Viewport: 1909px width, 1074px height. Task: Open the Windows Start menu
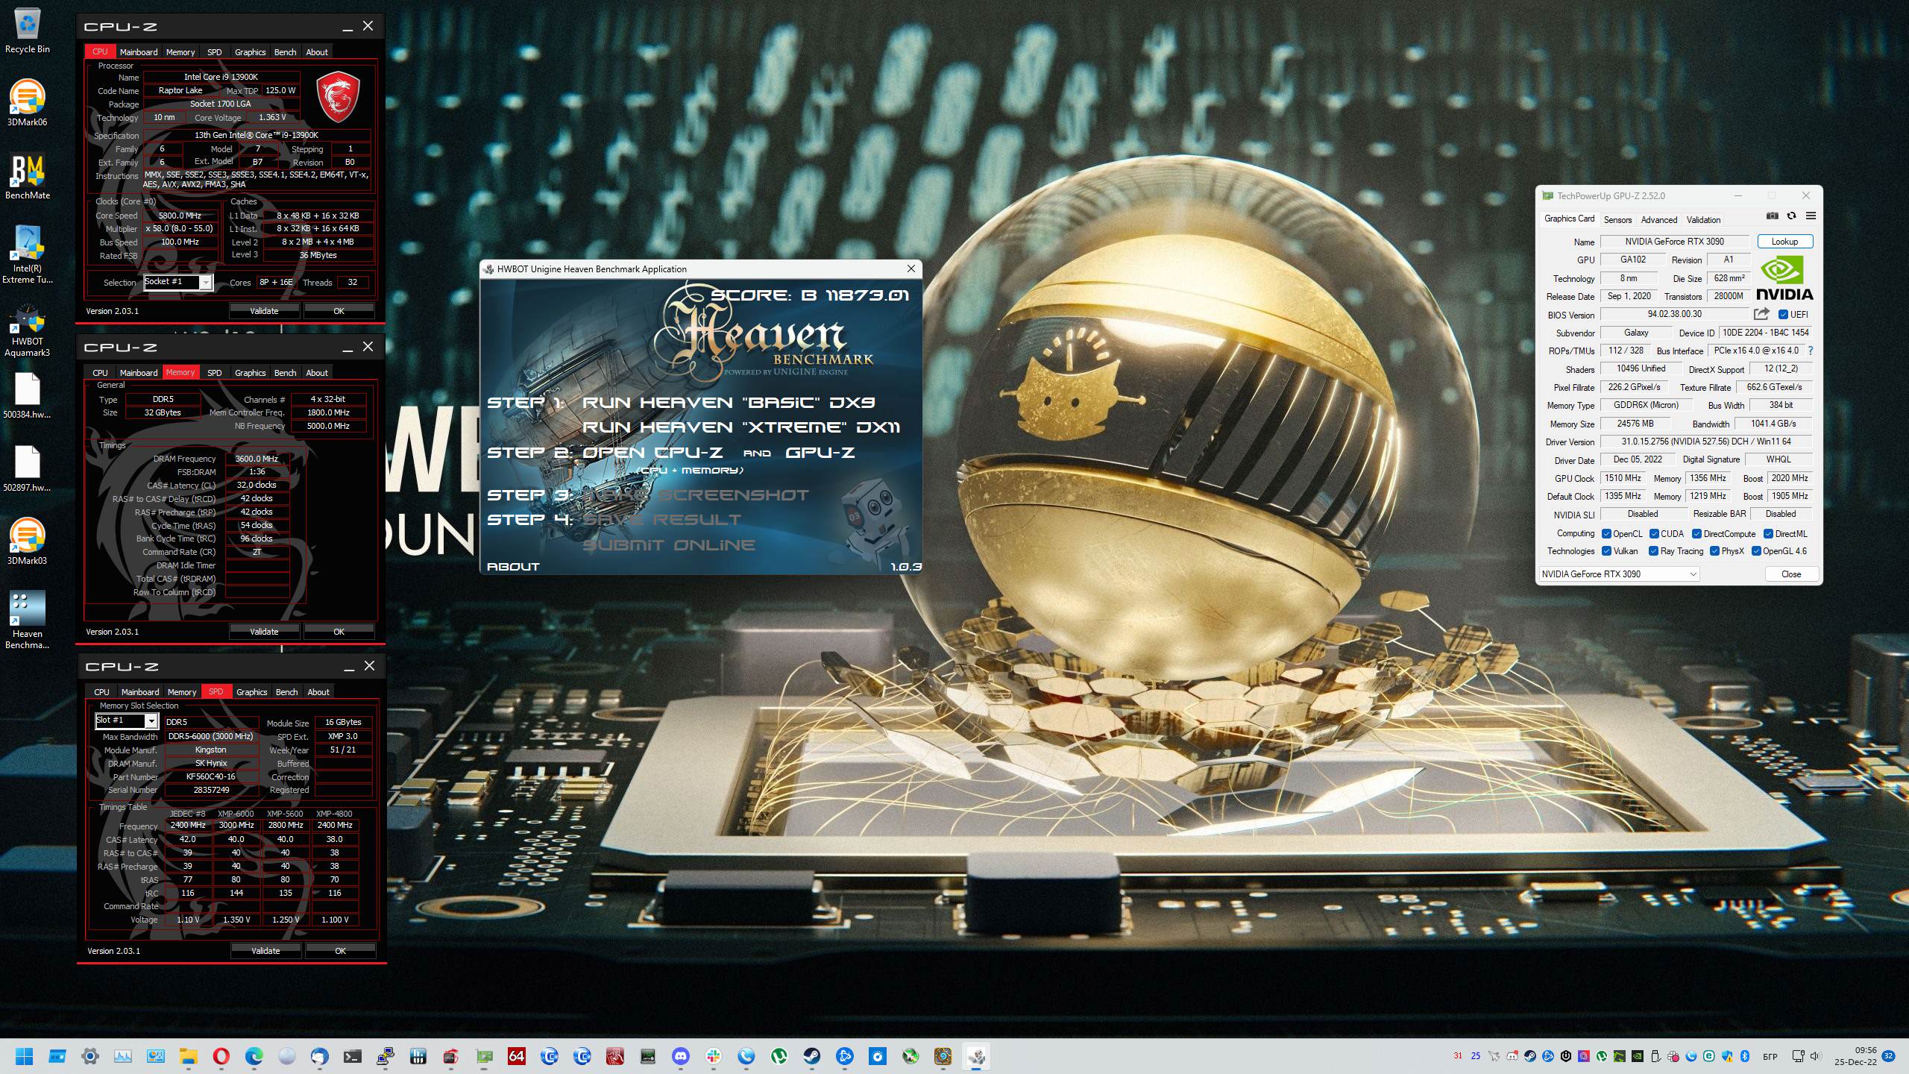tap(25, 1056)
